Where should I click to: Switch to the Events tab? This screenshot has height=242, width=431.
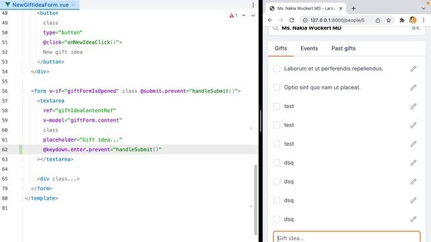pos(309,48)
